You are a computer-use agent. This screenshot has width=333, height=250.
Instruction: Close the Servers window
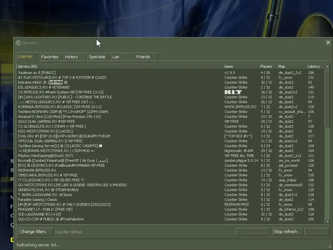tap(328, 43)
